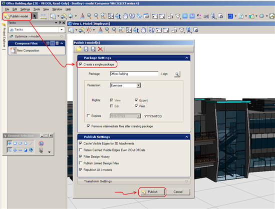Click Zoom Out icon in main toolbar
This screenshot has width=275, height=209.
tap(96, 16)
